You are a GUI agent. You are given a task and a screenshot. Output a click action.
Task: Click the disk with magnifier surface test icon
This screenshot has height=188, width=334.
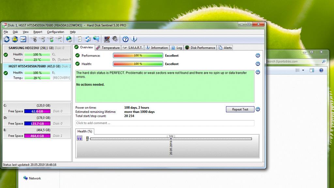point(59,39)
